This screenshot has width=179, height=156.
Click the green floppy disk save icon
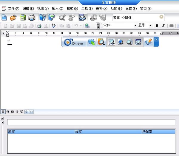point(23,18)
